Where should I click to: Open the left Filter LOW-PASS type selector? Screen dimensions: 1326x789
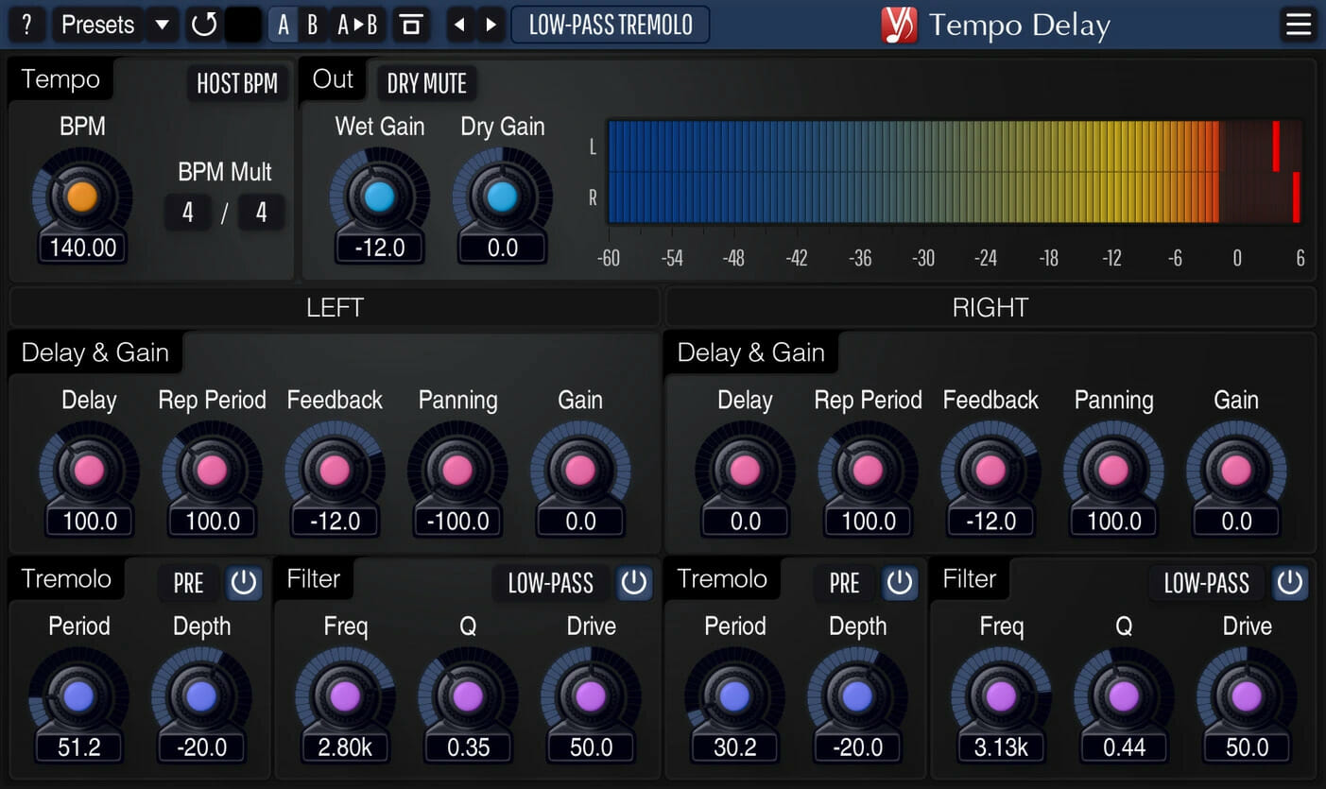[549, 583]
